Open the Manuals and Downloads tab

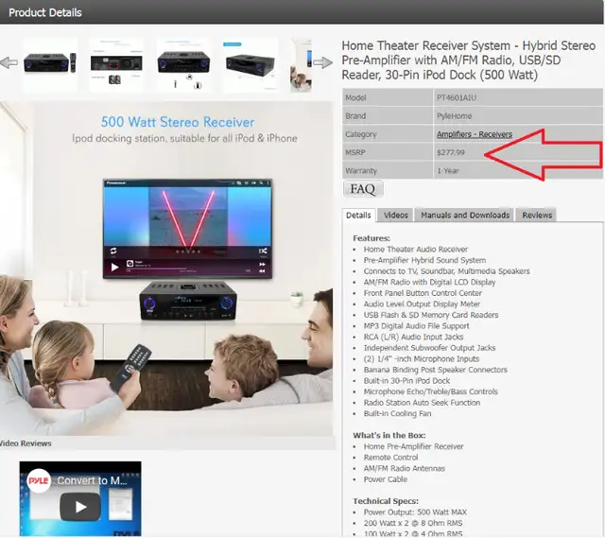465,215
